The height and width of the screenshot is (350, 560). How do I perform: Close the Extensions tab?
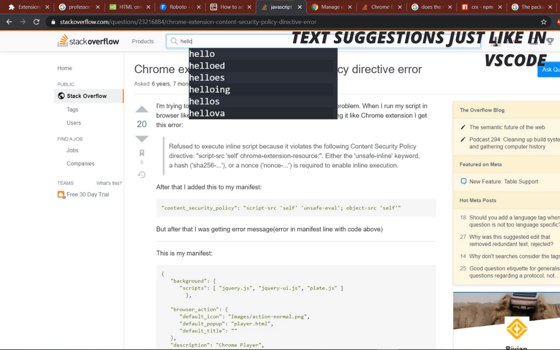(x=47, y=7)
